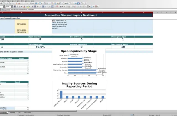Open the Borders dropdown arrow
The width and height of the screenshot is (177, 116).
(x=86, y=7)
